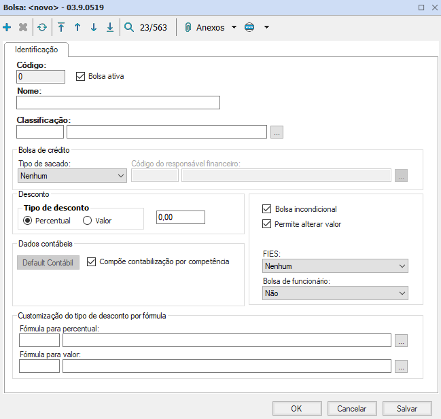Uncheck Bolsa incondicional option
The height and width of the screenshot is (419, 441).
pyautogui.click(x=266, y=209)
